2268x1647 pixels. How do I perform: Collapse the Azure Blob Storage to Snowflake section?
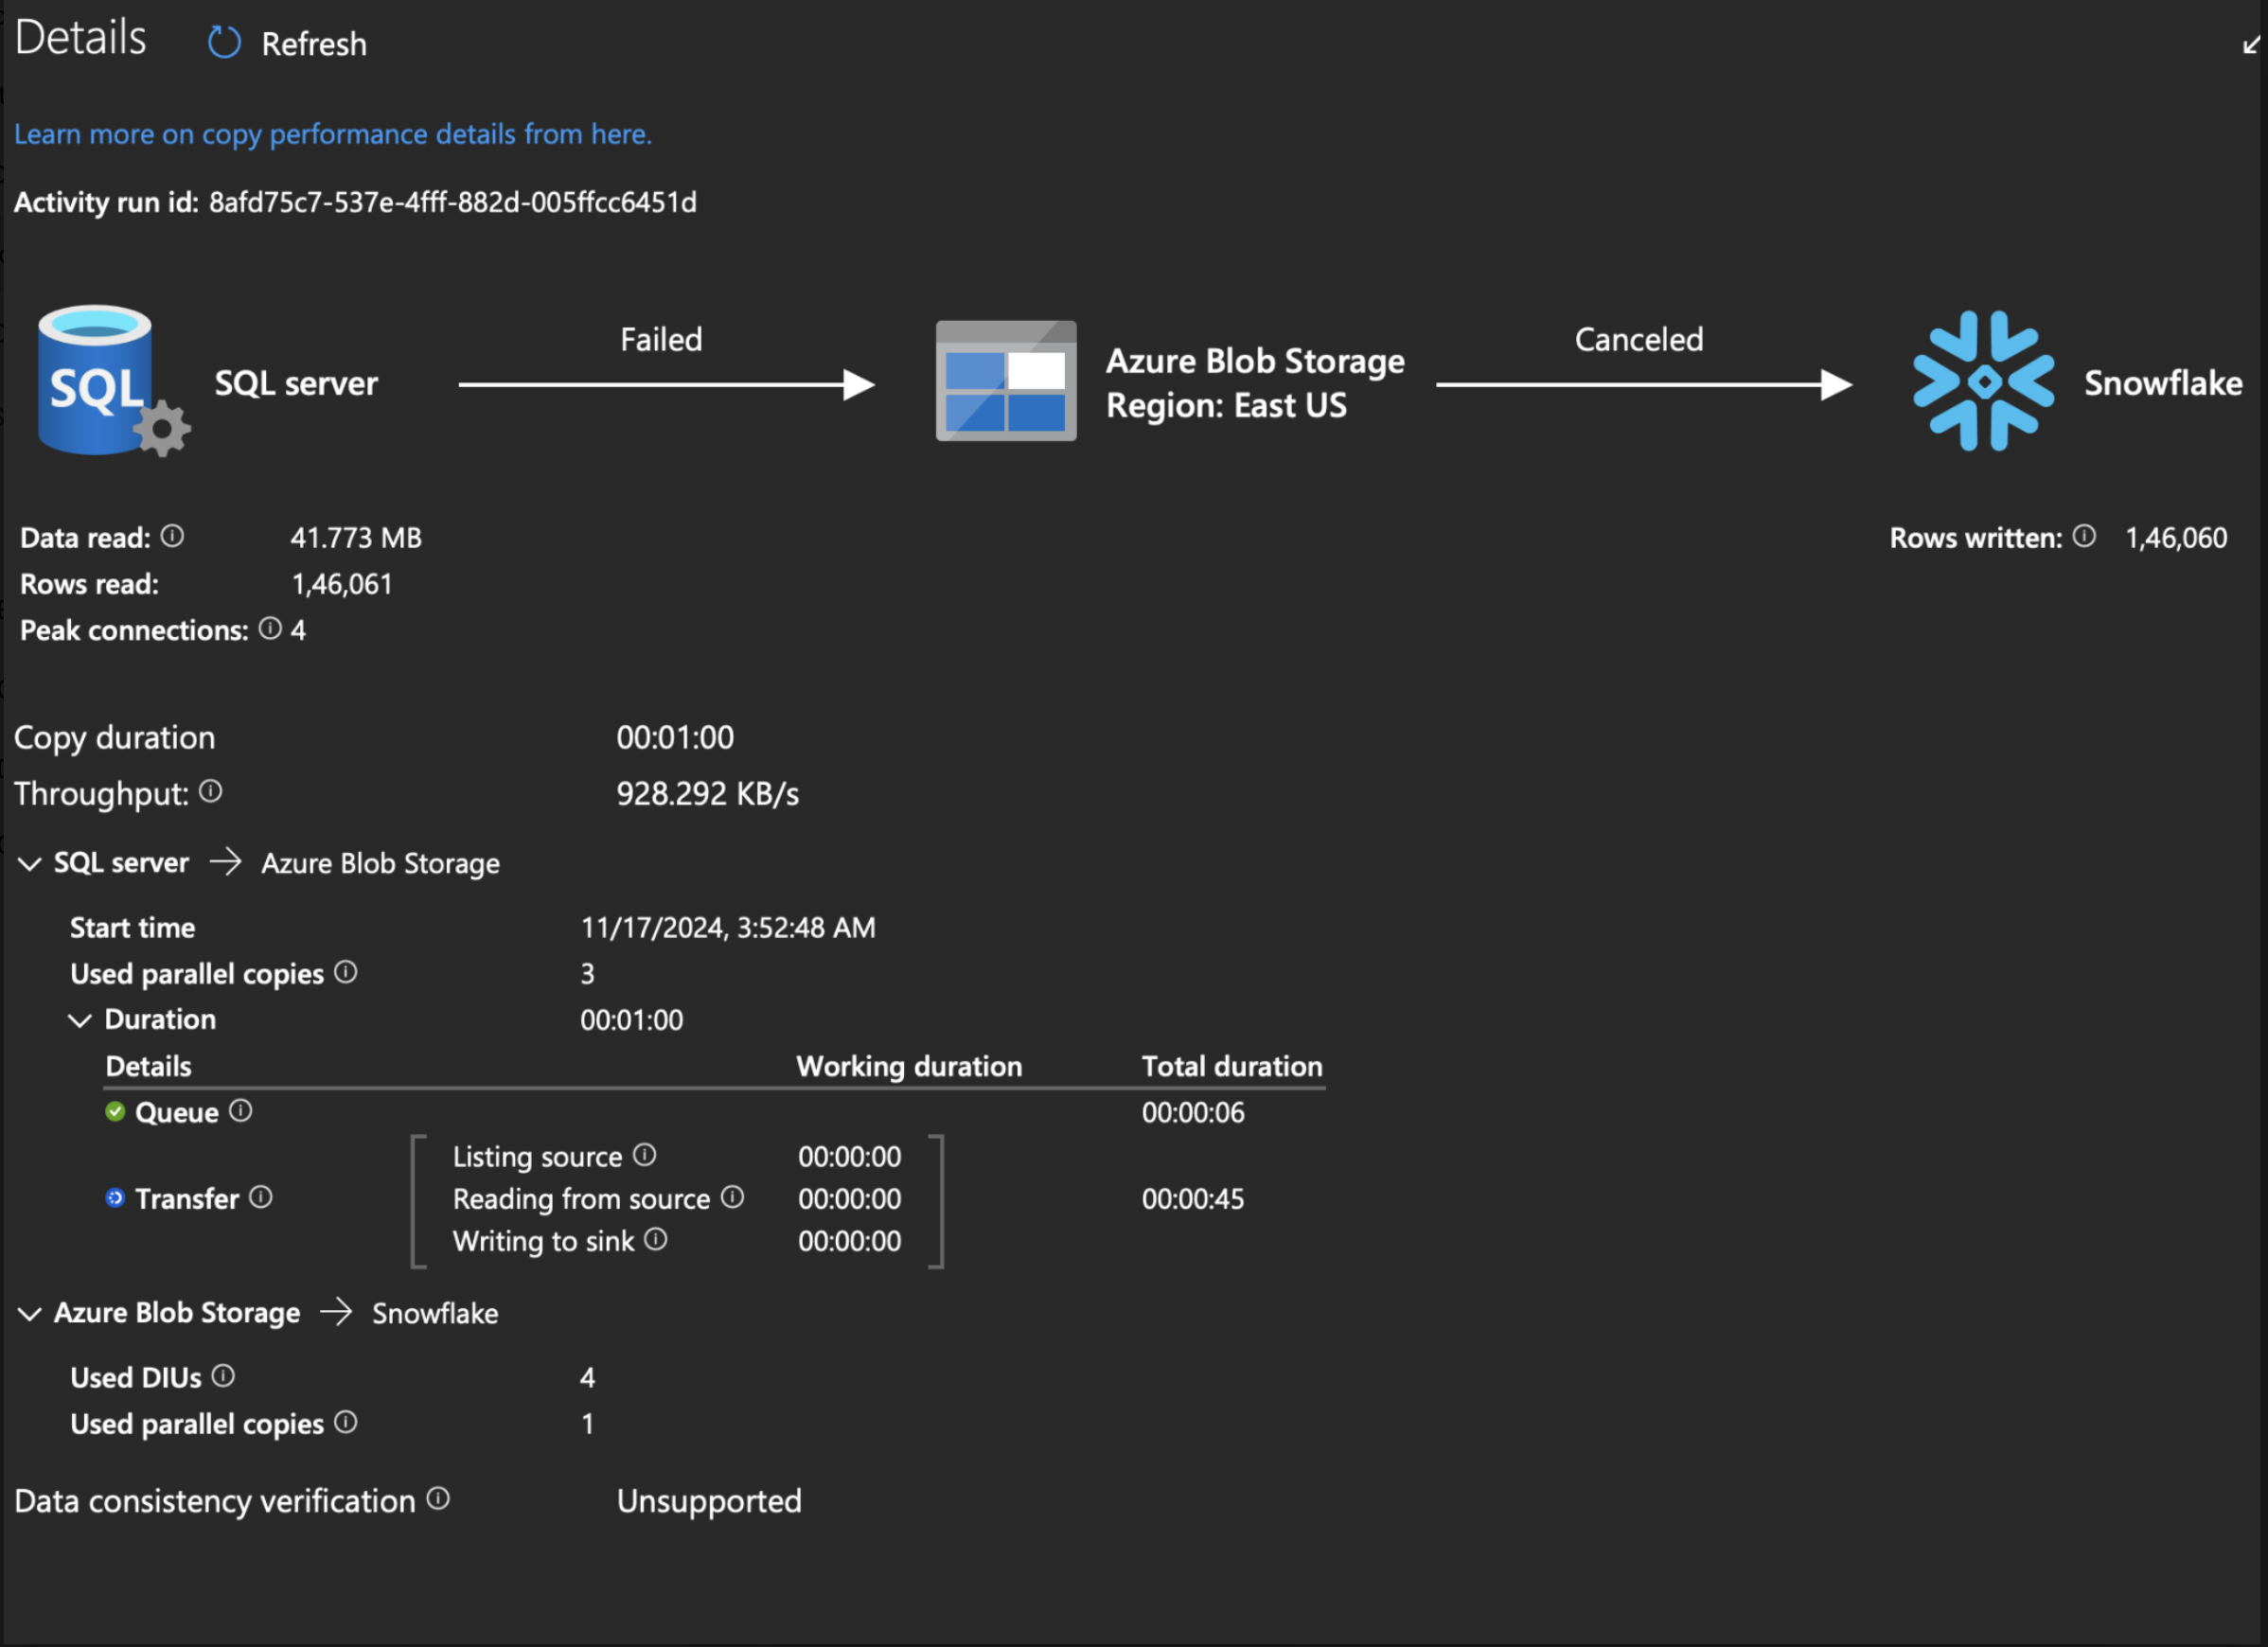(x=30, y=1313)
